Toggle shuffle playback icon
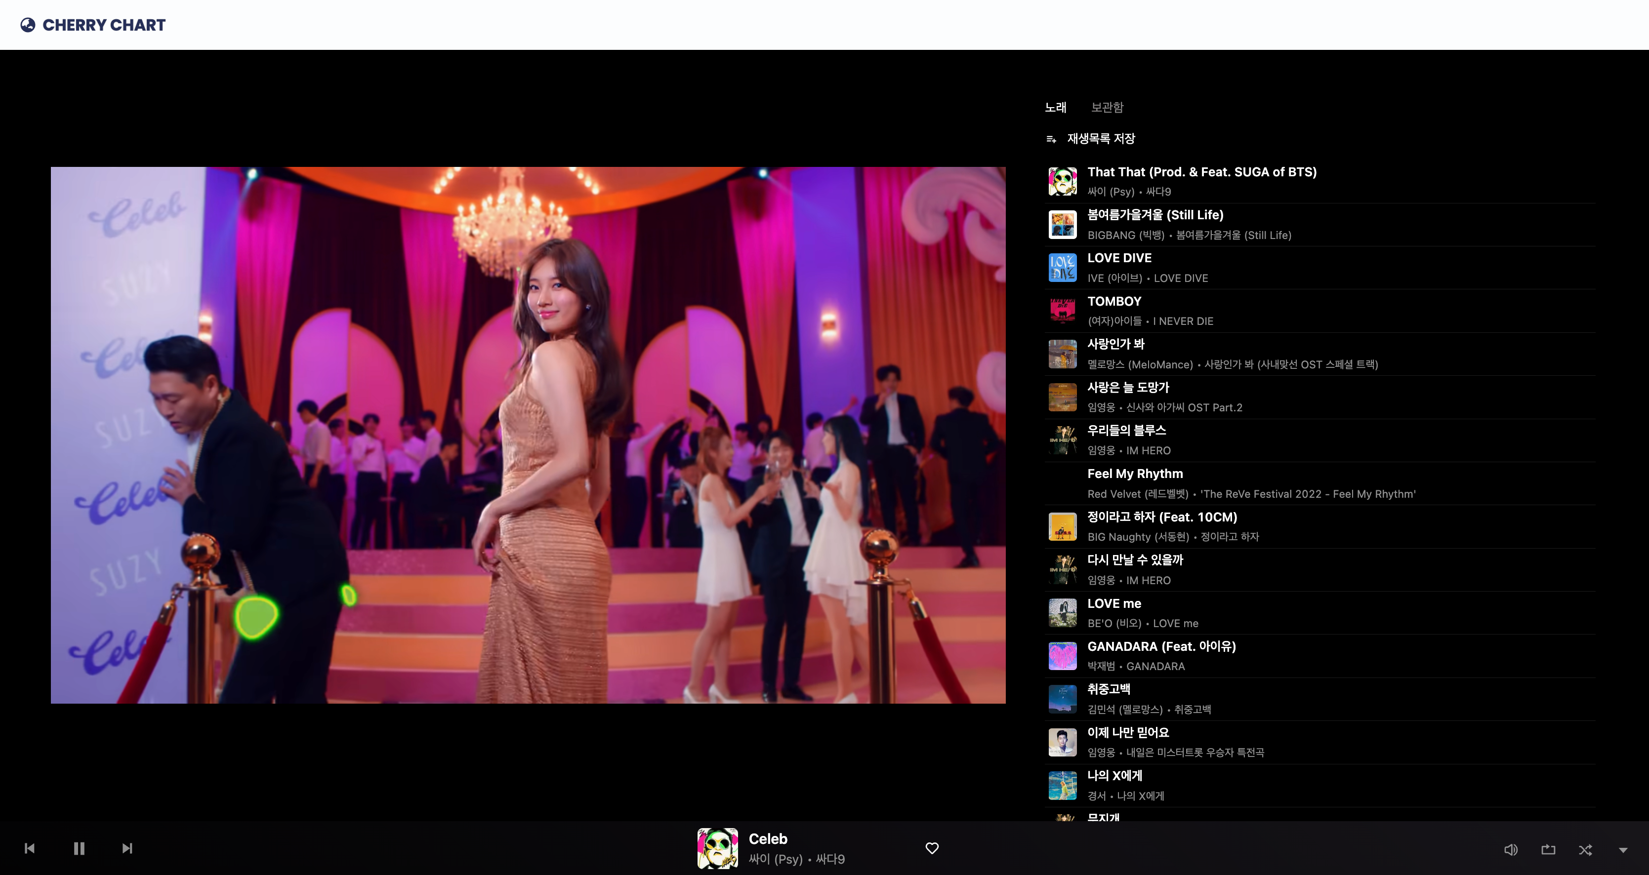1649x875 pixels. coord(1585,849)
